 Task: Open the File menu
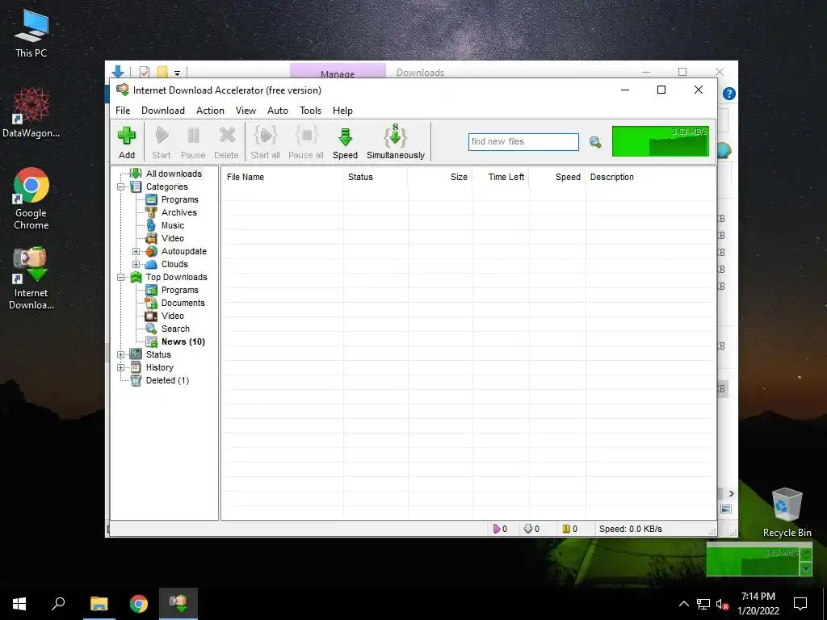coord(123,110)
